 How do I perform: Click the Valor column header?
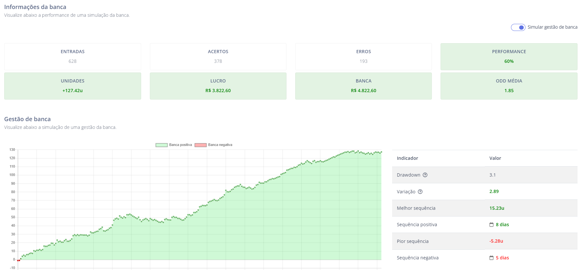pos(495,158)
